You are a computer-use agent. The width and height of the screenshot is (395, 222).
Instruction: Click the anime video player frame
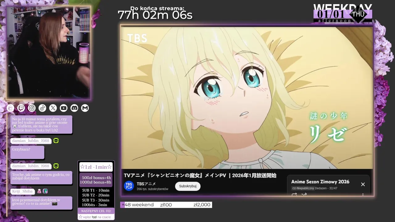click(247, 98)
